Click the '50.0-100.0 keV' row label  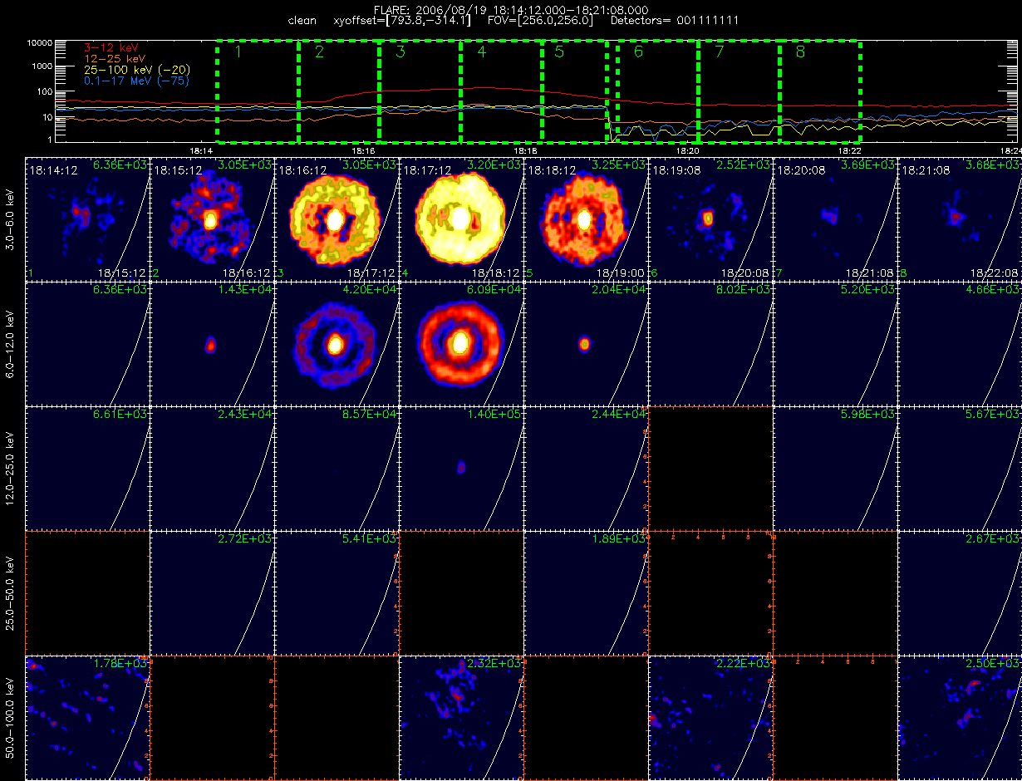coord(11,717)
